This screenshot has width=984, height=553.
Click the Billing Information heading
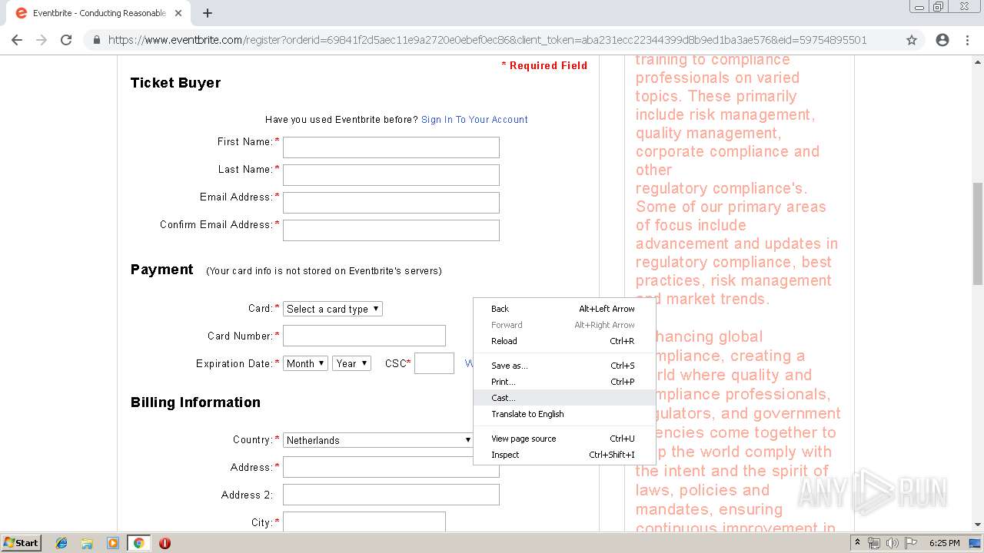point(195,402)
